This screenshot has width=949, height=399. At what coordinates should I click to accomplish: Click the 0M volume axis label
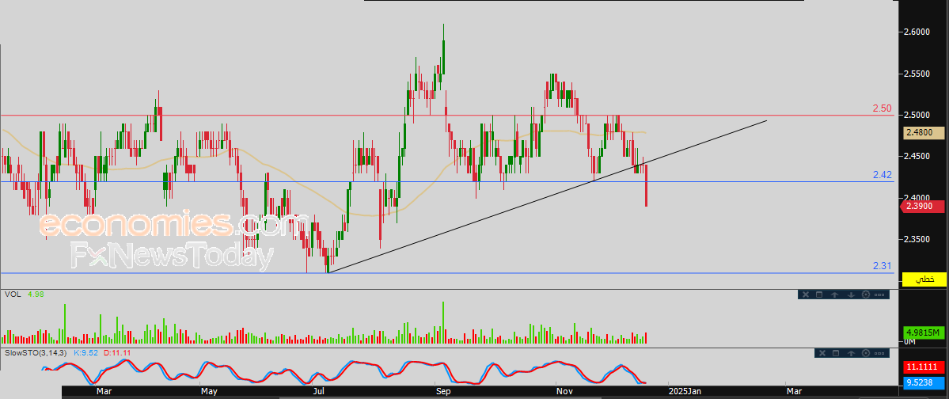pyautogui.click(x=909, y=342)
